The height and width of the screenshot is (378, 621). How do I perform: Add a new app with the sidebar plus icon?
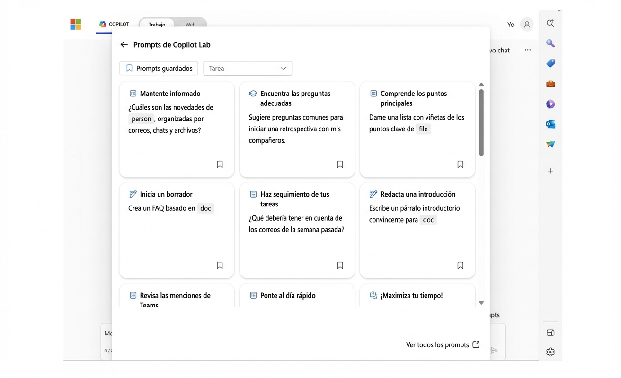550,171
